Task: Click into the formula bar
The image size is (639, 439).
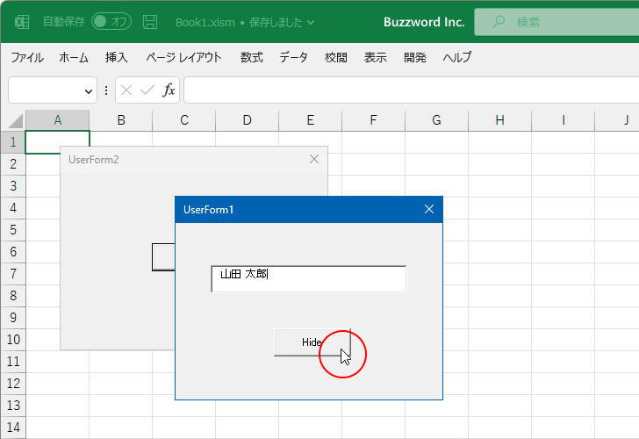Action: [411, 90]
